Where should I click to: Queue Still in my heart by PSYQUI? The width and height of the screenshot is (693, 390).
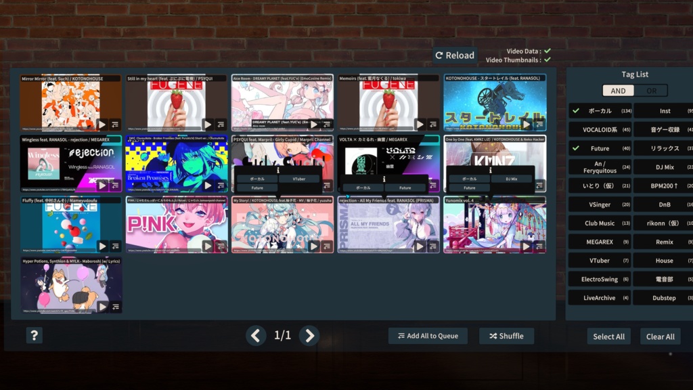pyautogui.click(x=221, y=125)
